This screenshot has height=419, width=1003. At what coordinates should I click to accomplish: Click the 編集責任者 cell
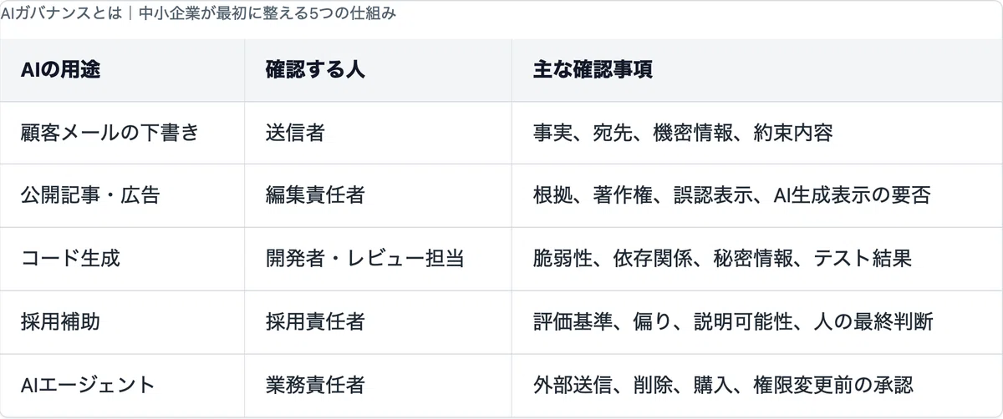point(378,195)
